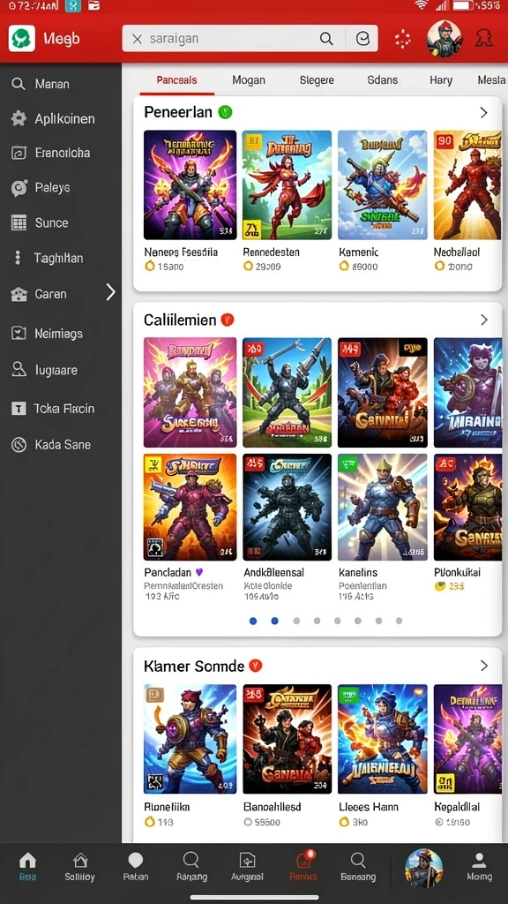Switch to the Mogan tab
Viewport: 508px width, 904px height.
(249, 80)
